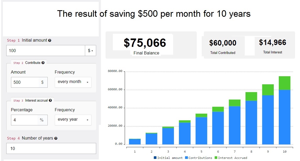Screen dimensions: 300x161
Task: Click the Total Interest $14,966 value
Action: point(272,42)
